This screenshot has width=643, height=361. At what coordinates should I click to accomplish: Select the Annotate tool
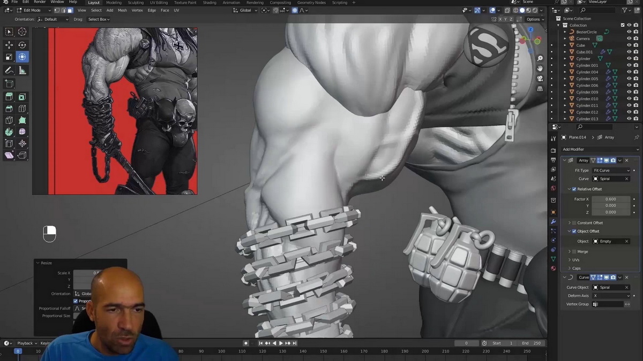(x=9, y=71)
